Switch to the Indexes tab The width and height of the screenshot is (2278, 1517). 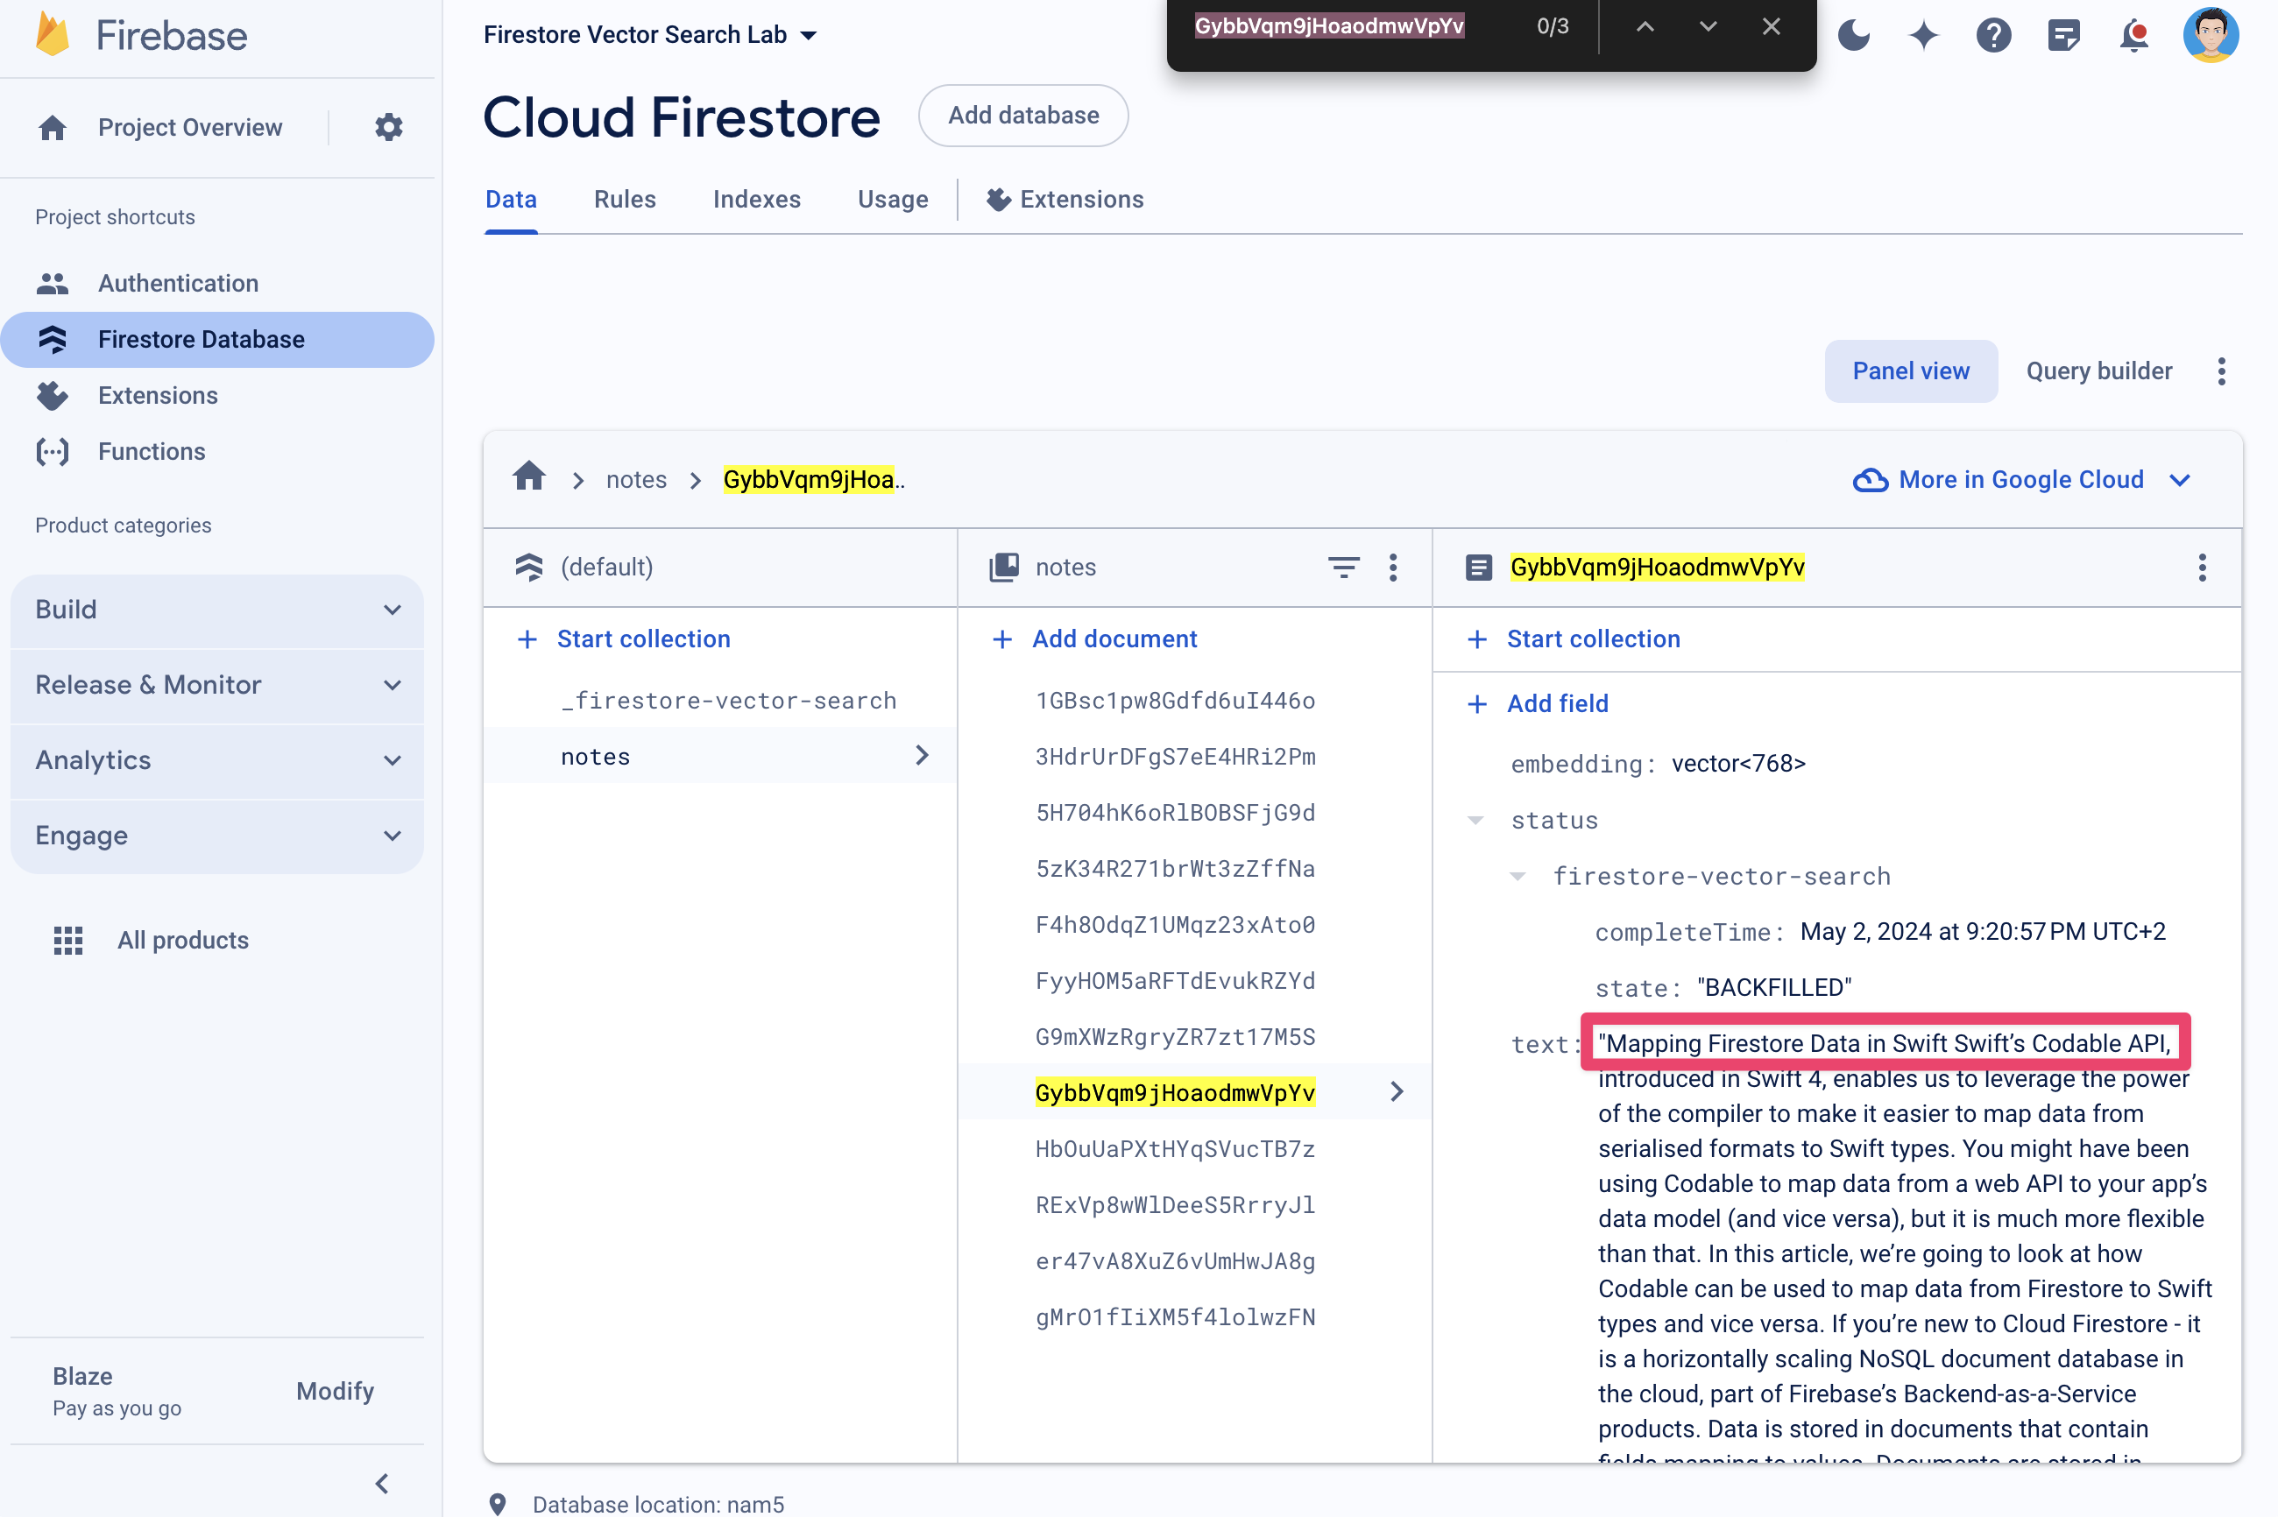[757, 200]
